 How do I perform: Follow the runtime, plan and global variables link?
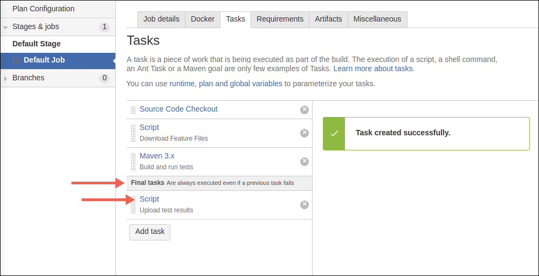coord(225,84)
